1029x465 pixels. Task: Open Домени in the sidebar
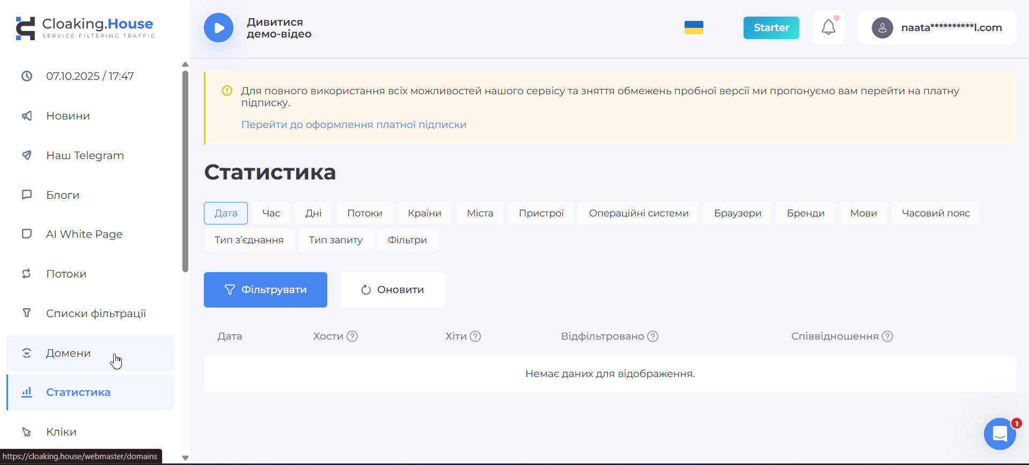tap(68, 353)
